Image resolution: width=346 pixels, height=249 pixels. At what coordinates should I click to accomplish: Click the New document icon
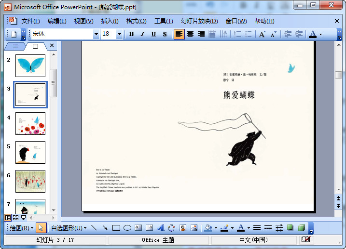tap(14, 34)
